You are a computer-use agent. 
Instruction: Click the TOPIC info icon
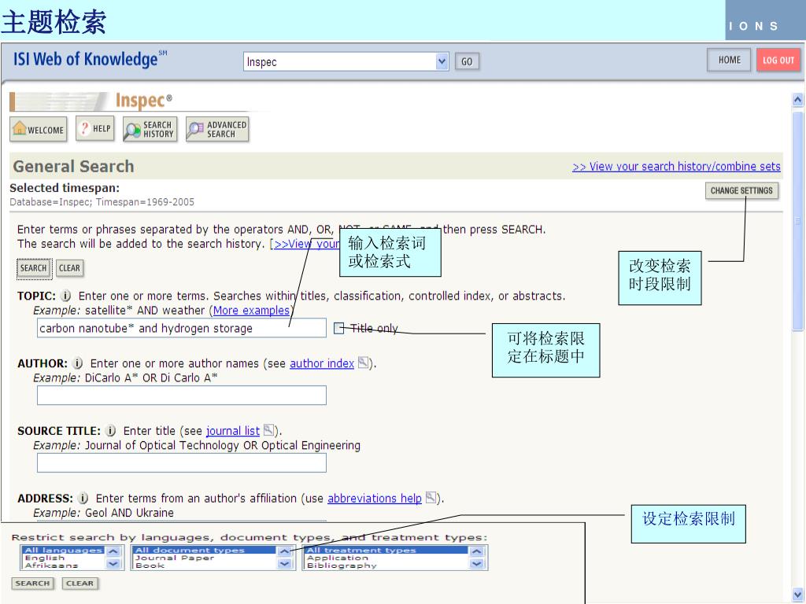66,296
